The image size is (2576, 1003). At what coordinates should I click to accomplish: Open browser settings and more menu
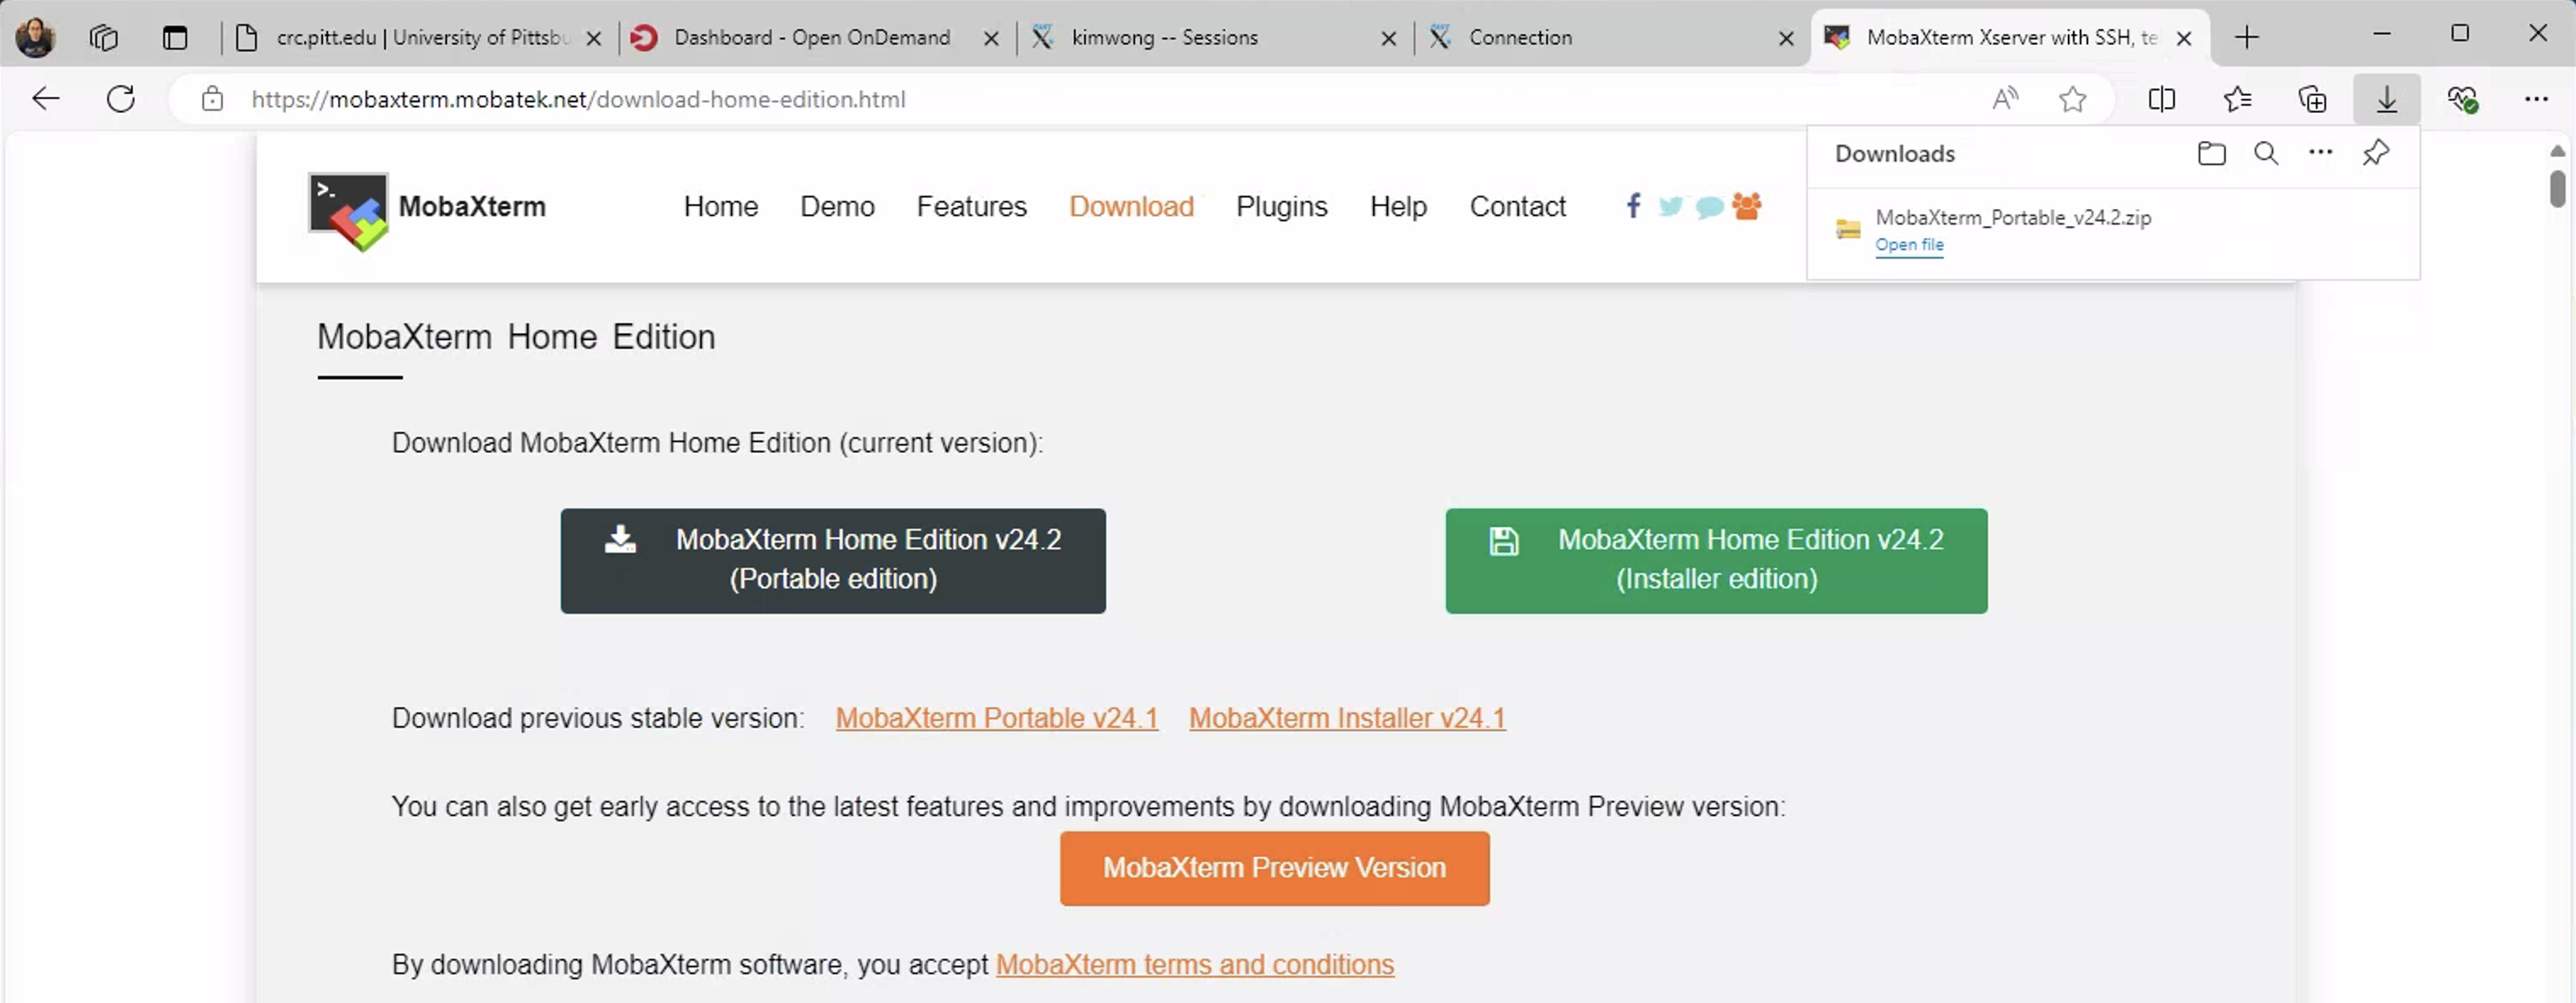click(2536, 98)
